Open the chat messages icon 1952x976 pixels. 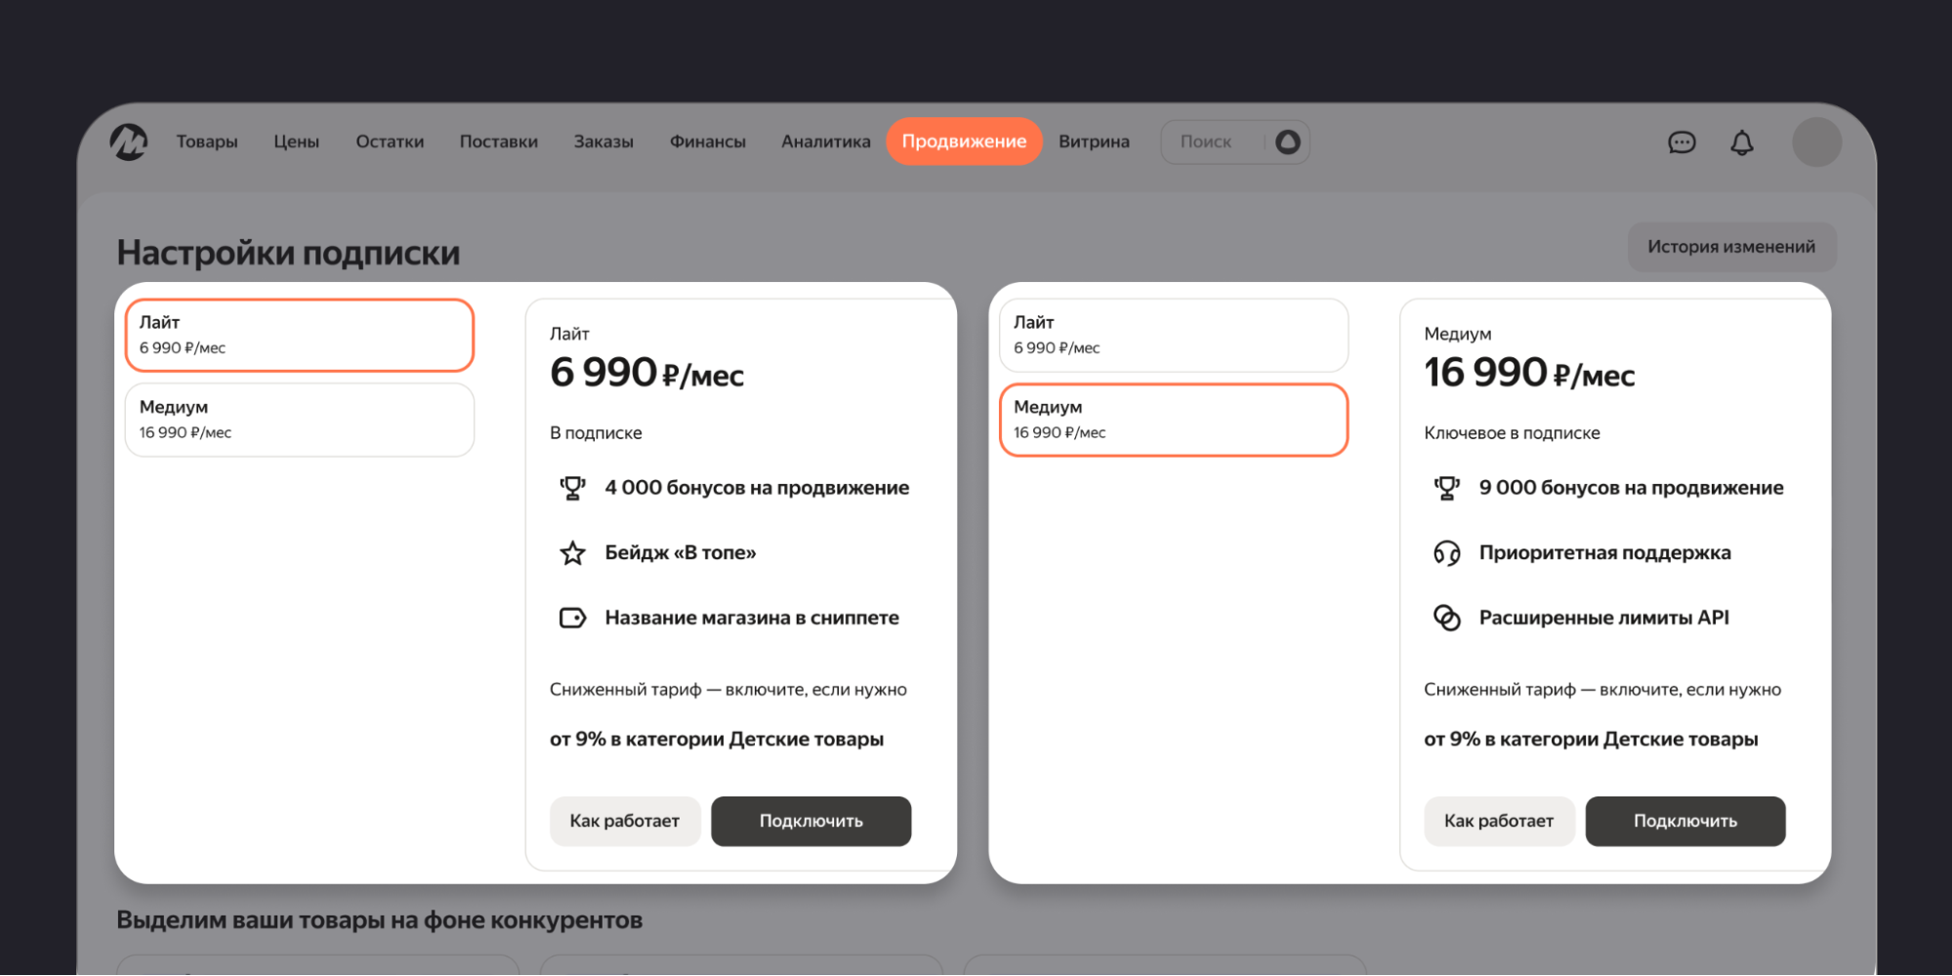[1682, 143]
